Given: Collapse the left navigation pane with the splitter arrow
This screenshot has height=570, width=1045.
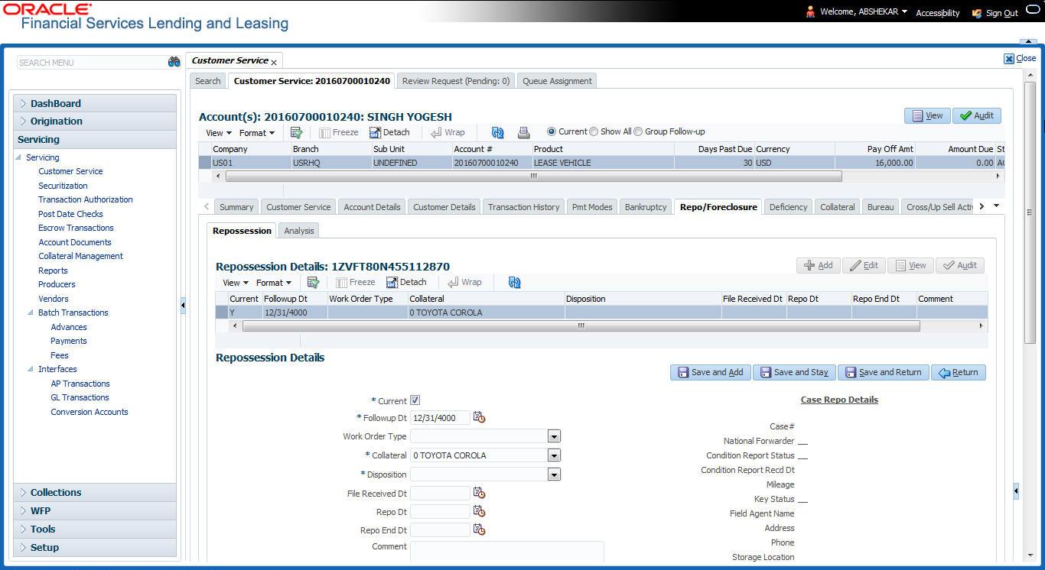Looking at the screenshot, I should coord(183,305).
